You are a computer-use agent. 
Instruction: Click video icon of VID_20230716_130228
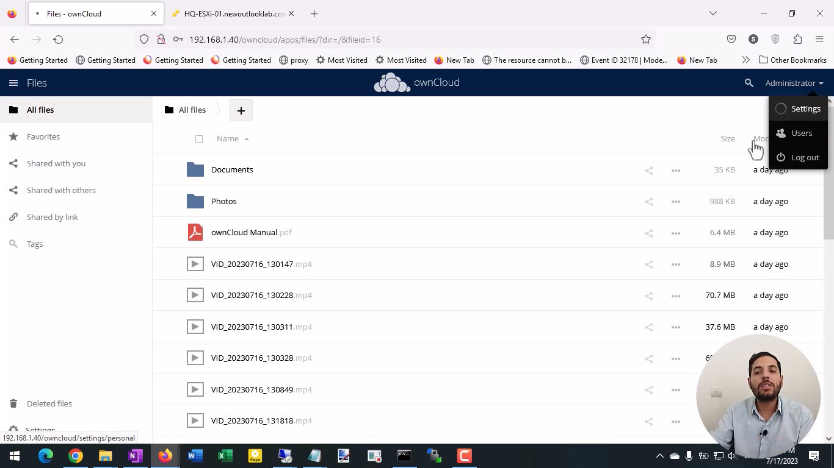(195, 295)
